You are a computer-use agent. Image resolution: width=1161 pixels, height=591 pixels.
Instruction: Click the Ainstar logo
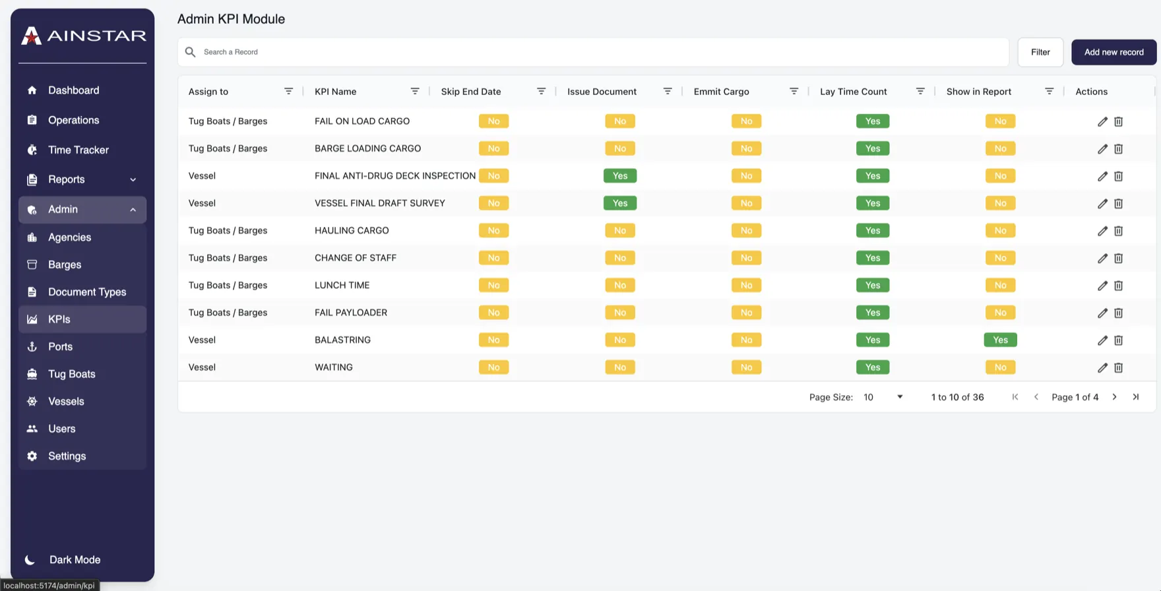point(83,36)
